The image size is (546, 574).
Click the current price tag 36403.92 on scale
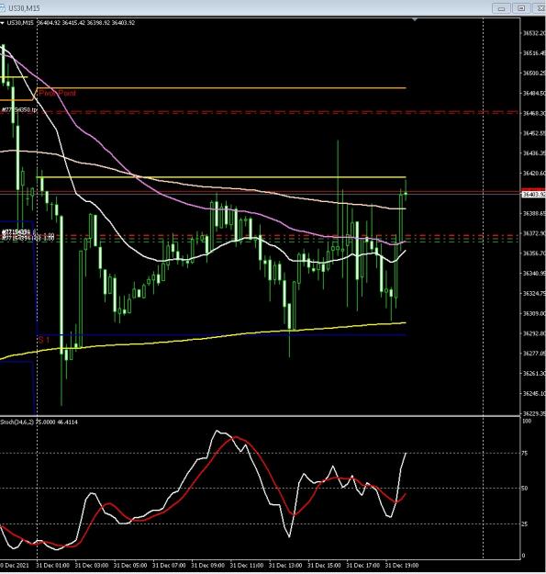tap(533, 194)
